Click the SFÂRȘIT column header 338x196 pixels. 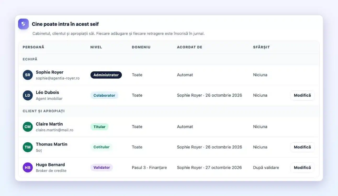tap(261, 47)
